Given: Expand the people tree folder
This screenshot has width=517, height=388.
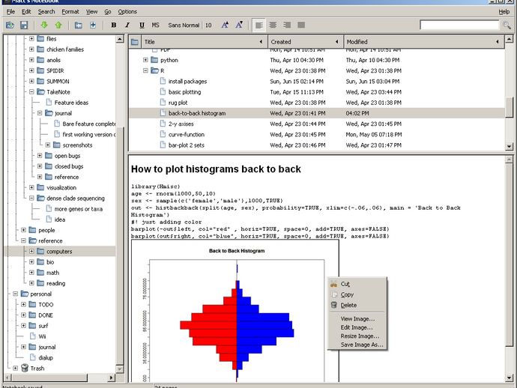Looking at the screenshot, I should [x=23, y=230].
